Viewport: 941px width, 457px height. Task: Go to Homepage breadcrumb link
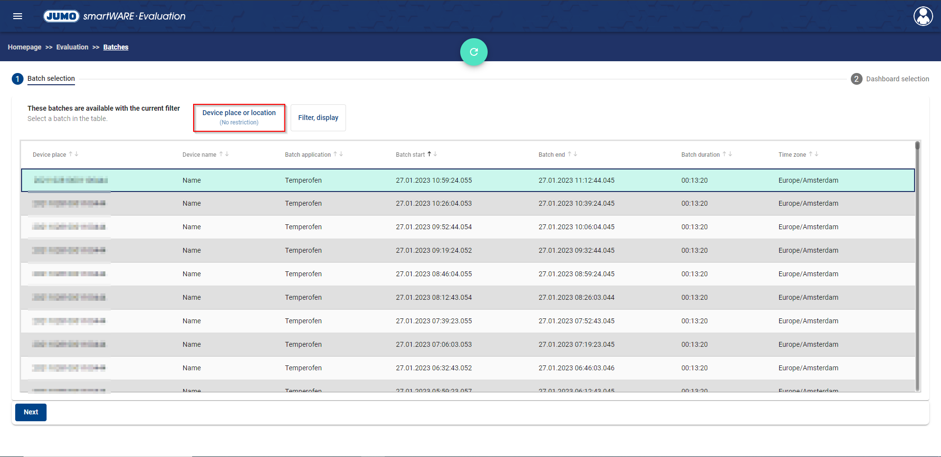pyautogui.click(x=25, y=47)
